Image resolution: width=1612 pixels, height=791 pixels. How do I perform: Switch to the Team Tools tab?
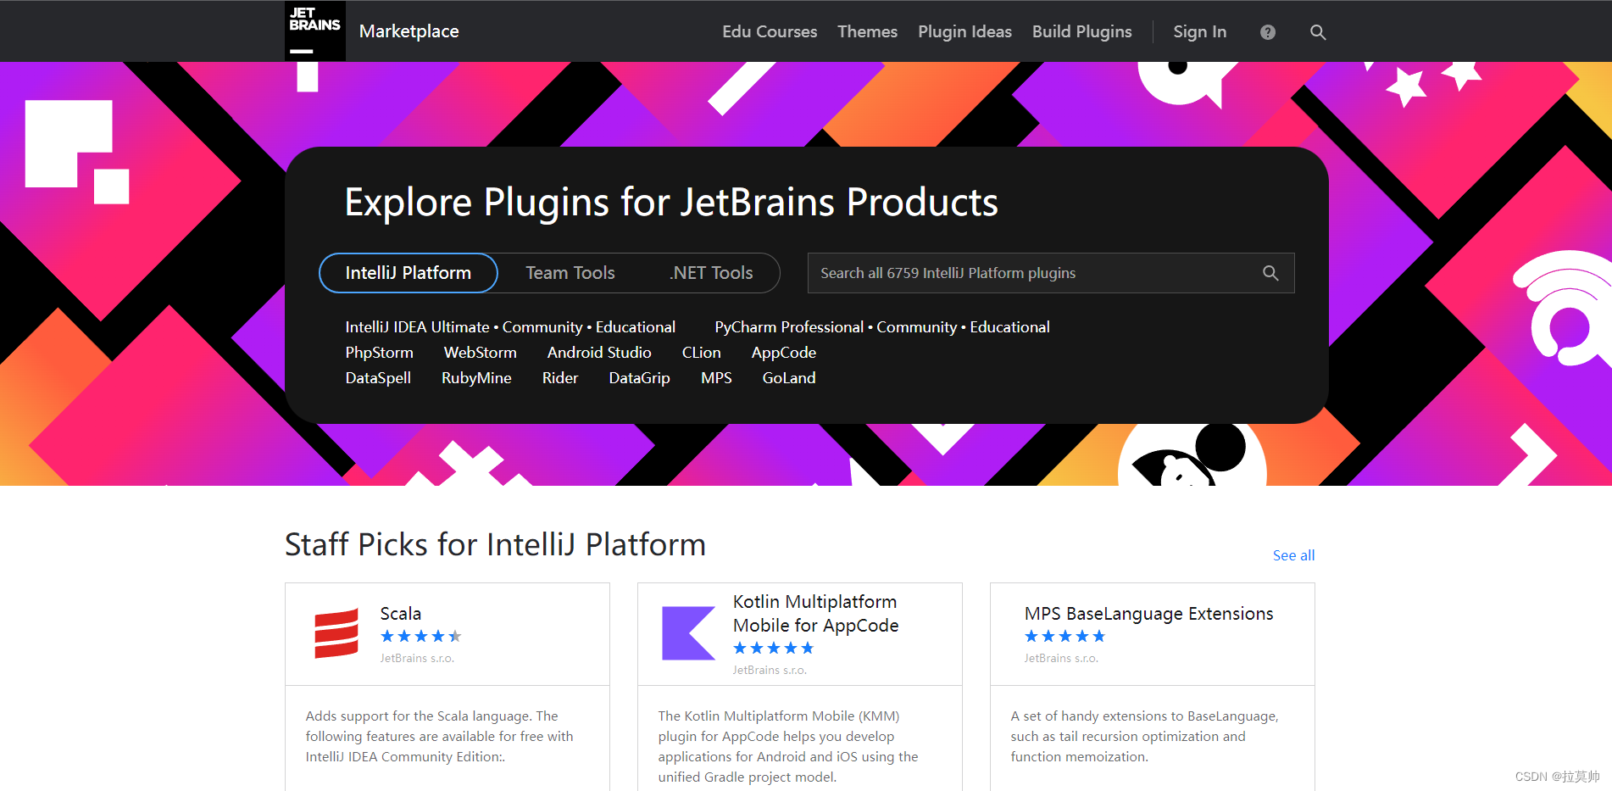pos(570,273)
